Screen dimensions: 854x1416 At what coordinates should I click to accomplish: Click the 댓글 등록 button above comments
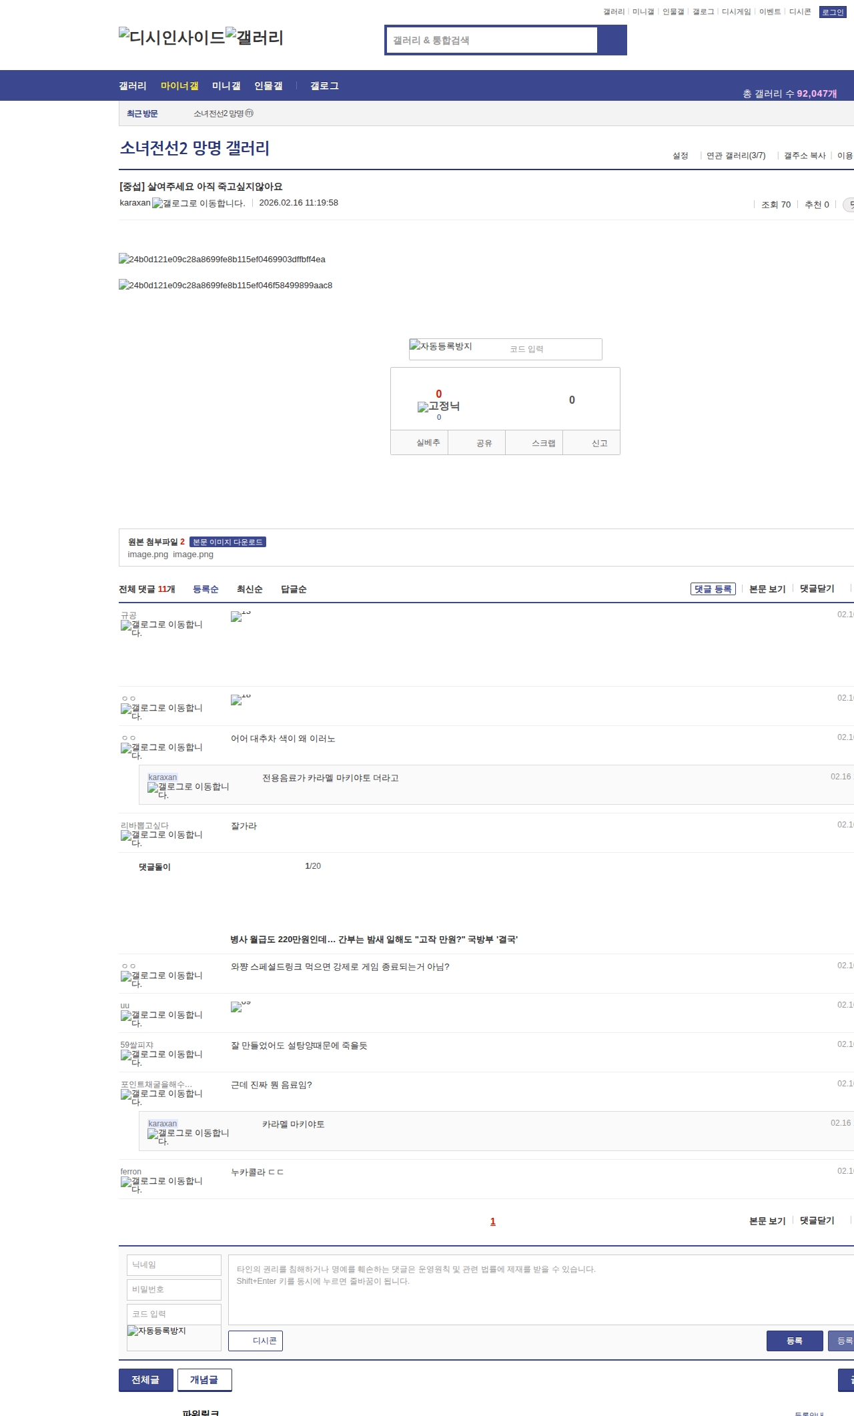(x=713, y=589)
